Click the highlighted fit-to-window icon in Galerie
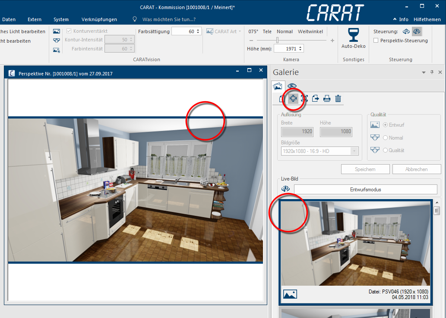Screen dimensions: 446x318 coord(293,98)
